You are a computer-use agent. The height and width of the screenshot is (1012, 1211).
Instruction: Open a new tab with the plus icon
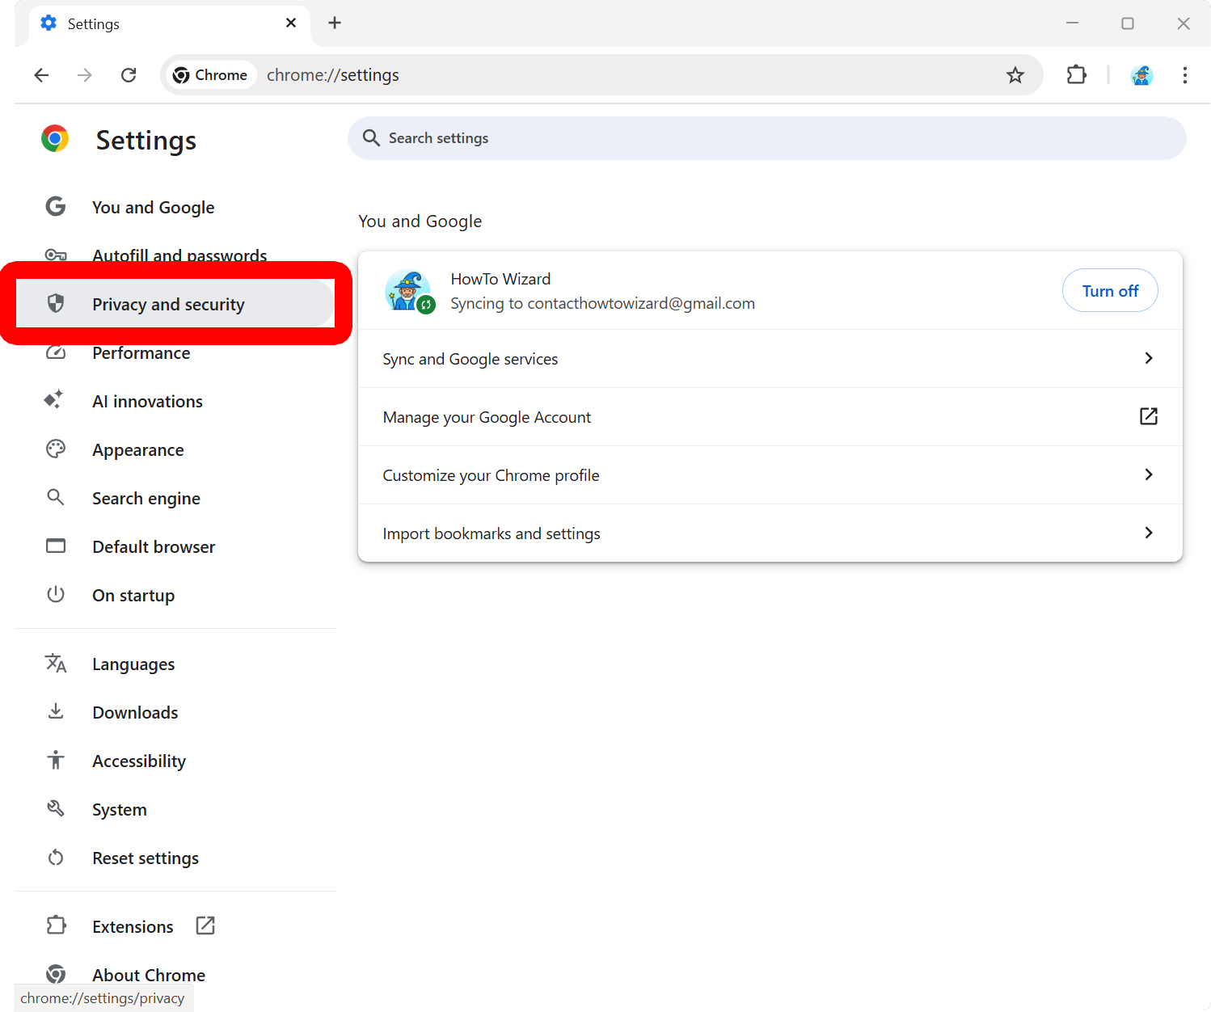click(x=335, y=23)
